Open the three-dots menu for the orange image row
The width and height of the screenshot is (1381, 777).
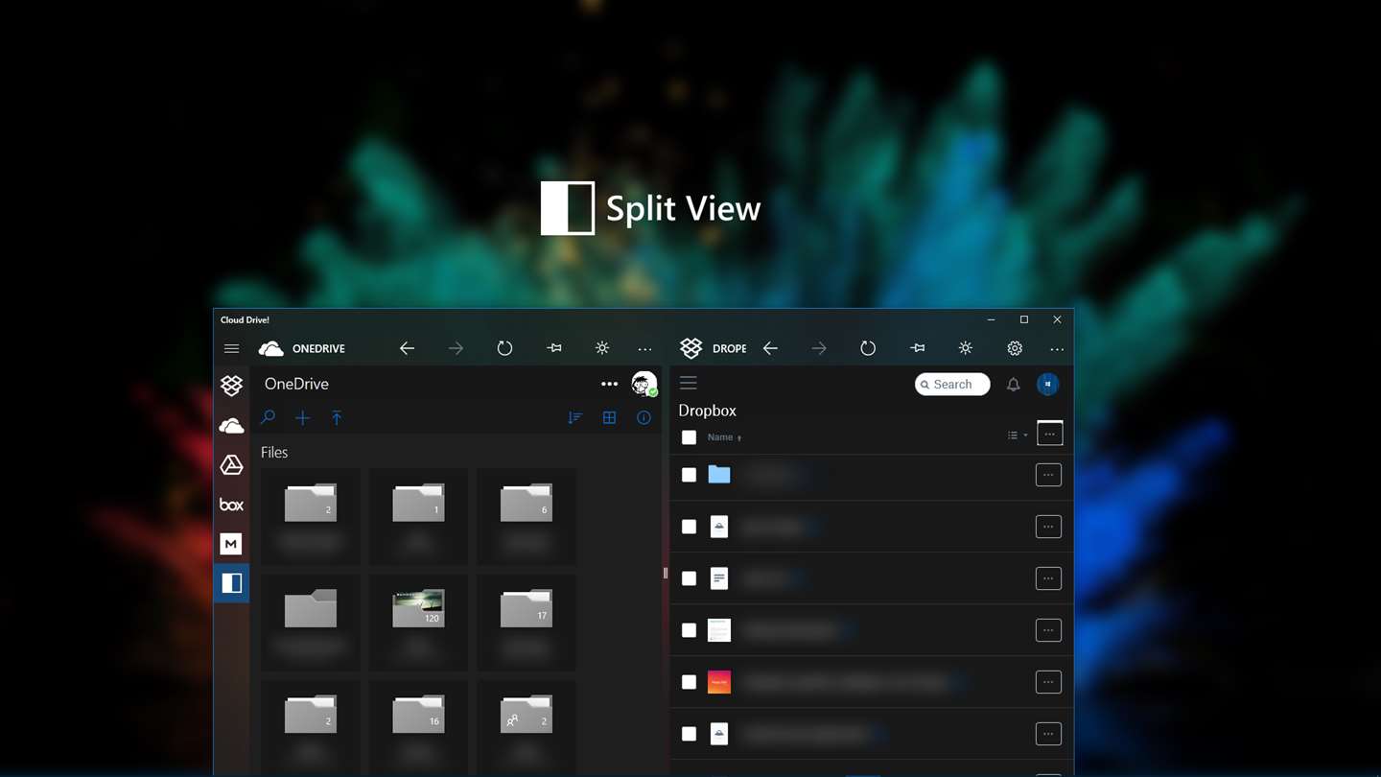coord(1048,682)
